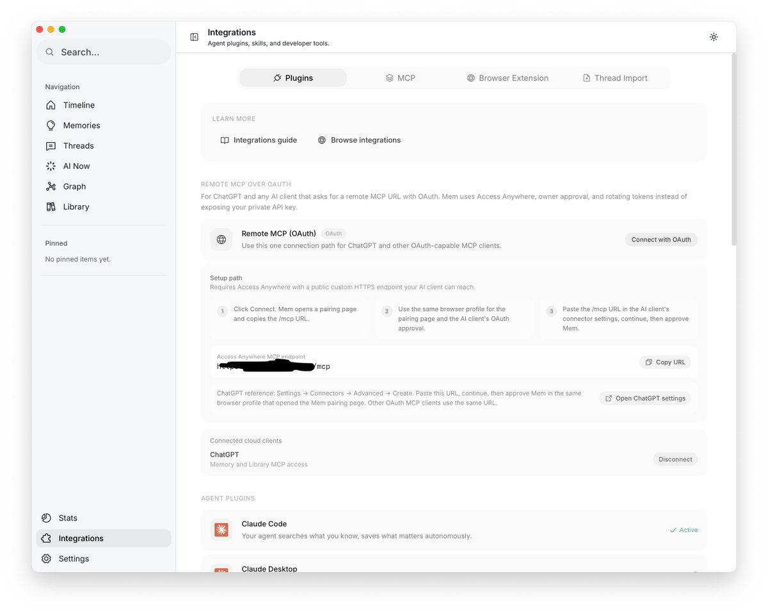Disconnect the ChatGPT cloud client
Screen dimensions: 768x614
click(675, 459)
